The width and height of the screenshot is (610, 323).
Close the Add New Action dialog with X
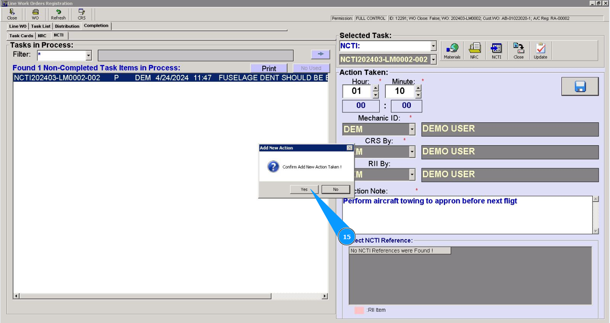pyautogui.click(x=350, y=148)
